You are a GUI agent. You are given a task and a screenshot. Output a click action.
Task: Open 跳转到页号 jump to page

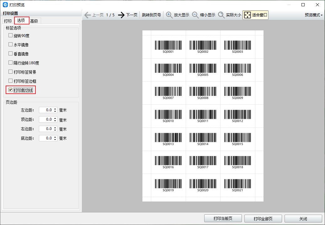coord(152,15)
